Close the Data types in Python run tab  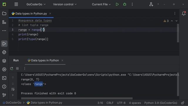(x=62, y=60)
